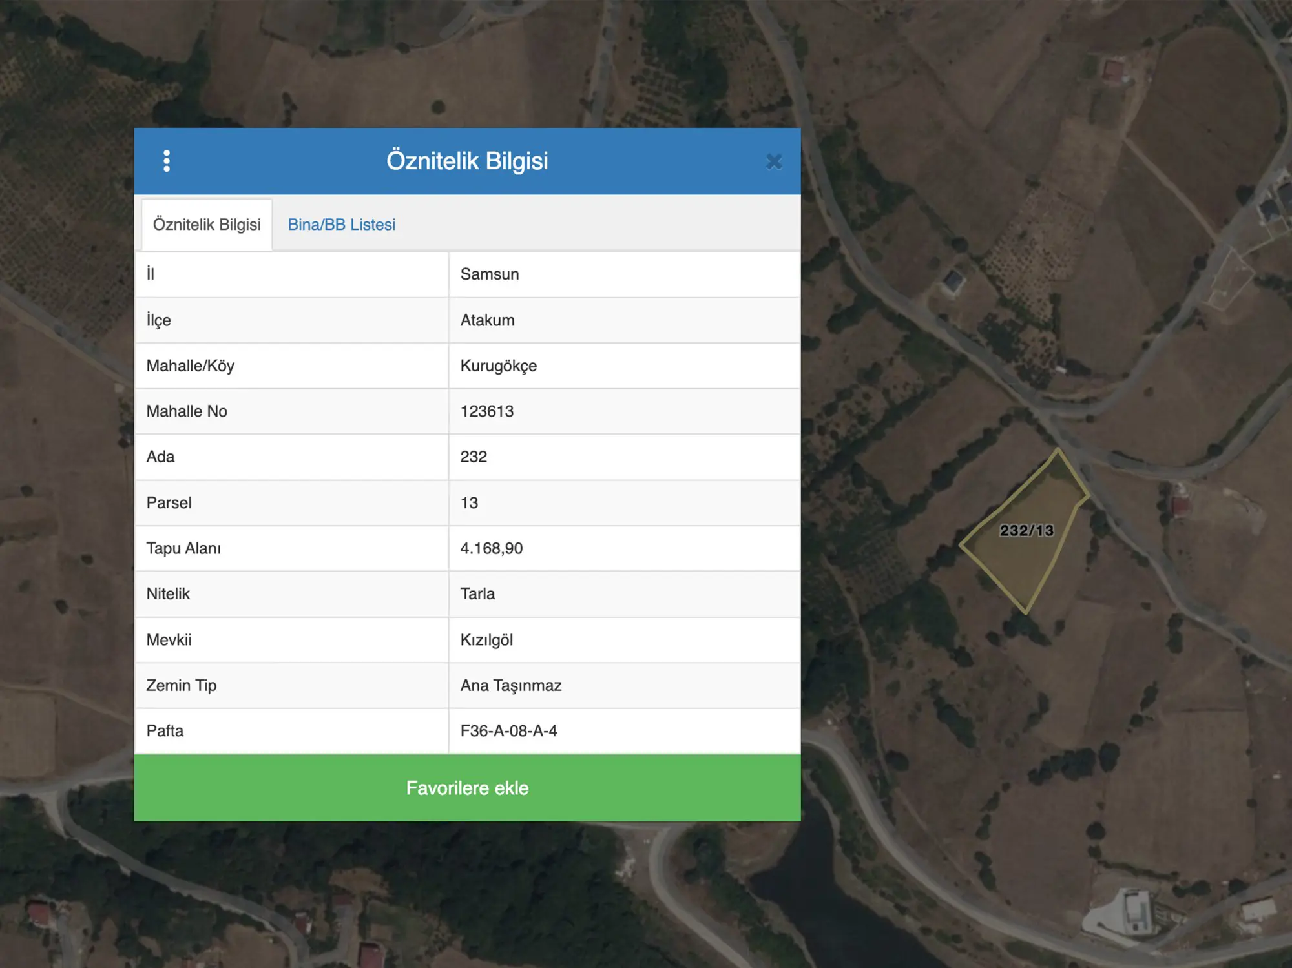Image resolution: width=1292 pixels, height=968 pixels.
Task: Click the Zemin Tip label
Action: [x=181, y=686]
